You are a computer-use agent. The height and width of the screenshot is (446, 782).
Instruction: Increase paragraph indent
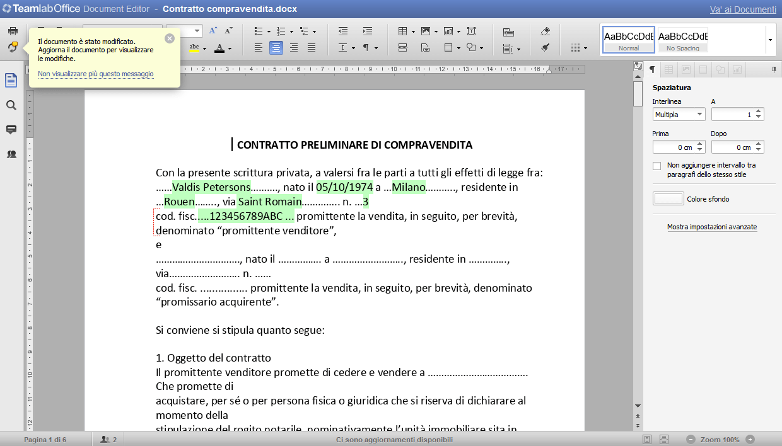click(368, 31)
